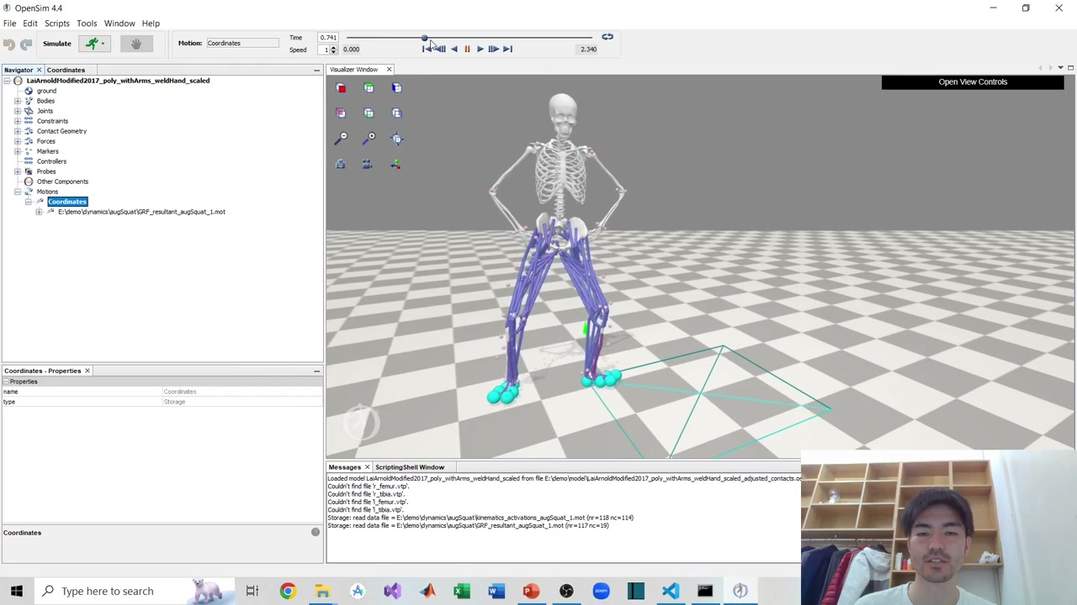Select the Other Components item
Viewport: 1077px width, 605px height.
tap(62, 181)
